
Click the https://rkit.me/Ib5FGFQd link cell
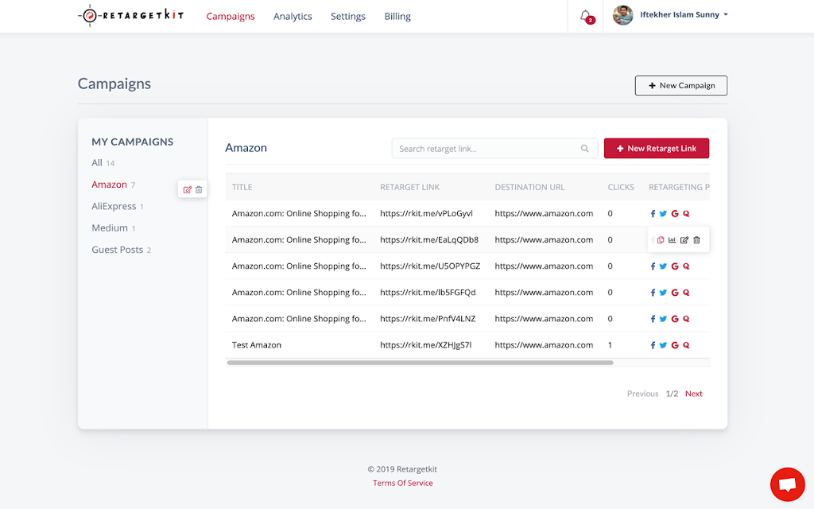tap(428, 293)
